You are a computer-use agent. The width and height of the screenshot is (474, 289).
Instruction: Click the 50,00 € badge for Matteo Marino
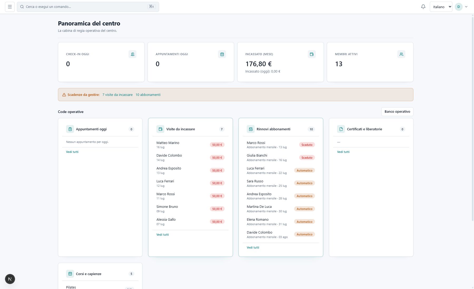point(217,145)
